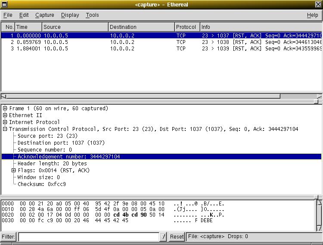Select the Acknowledgement number field

tap(161, 156)
